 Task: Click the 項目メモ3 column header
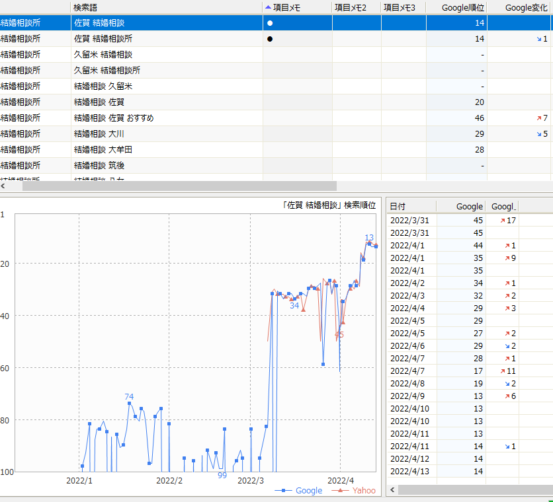404,7
